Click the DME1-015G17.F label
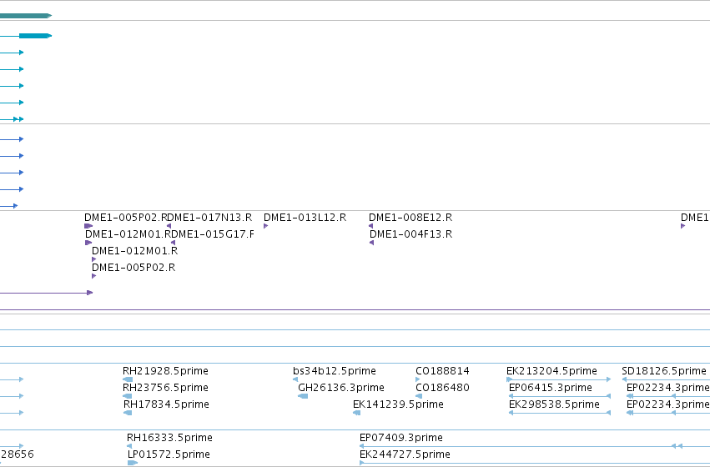This screenshot has width=710, height=467. tap(213, 234)
